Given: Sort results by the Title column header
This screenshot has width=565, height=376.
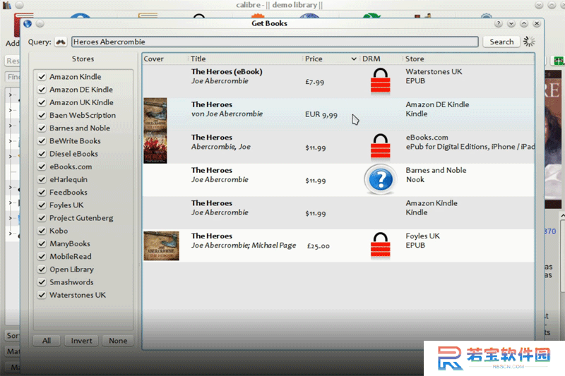Looking at the screenshot, I should pyautogui.click(x=245, y=59).
